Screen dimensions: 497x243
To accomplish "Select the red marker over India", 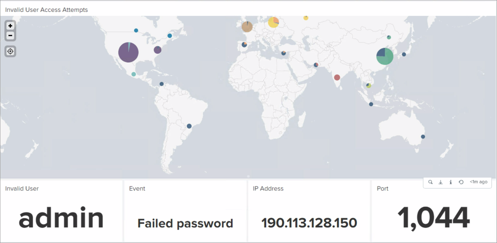I will tap(337, 77).
